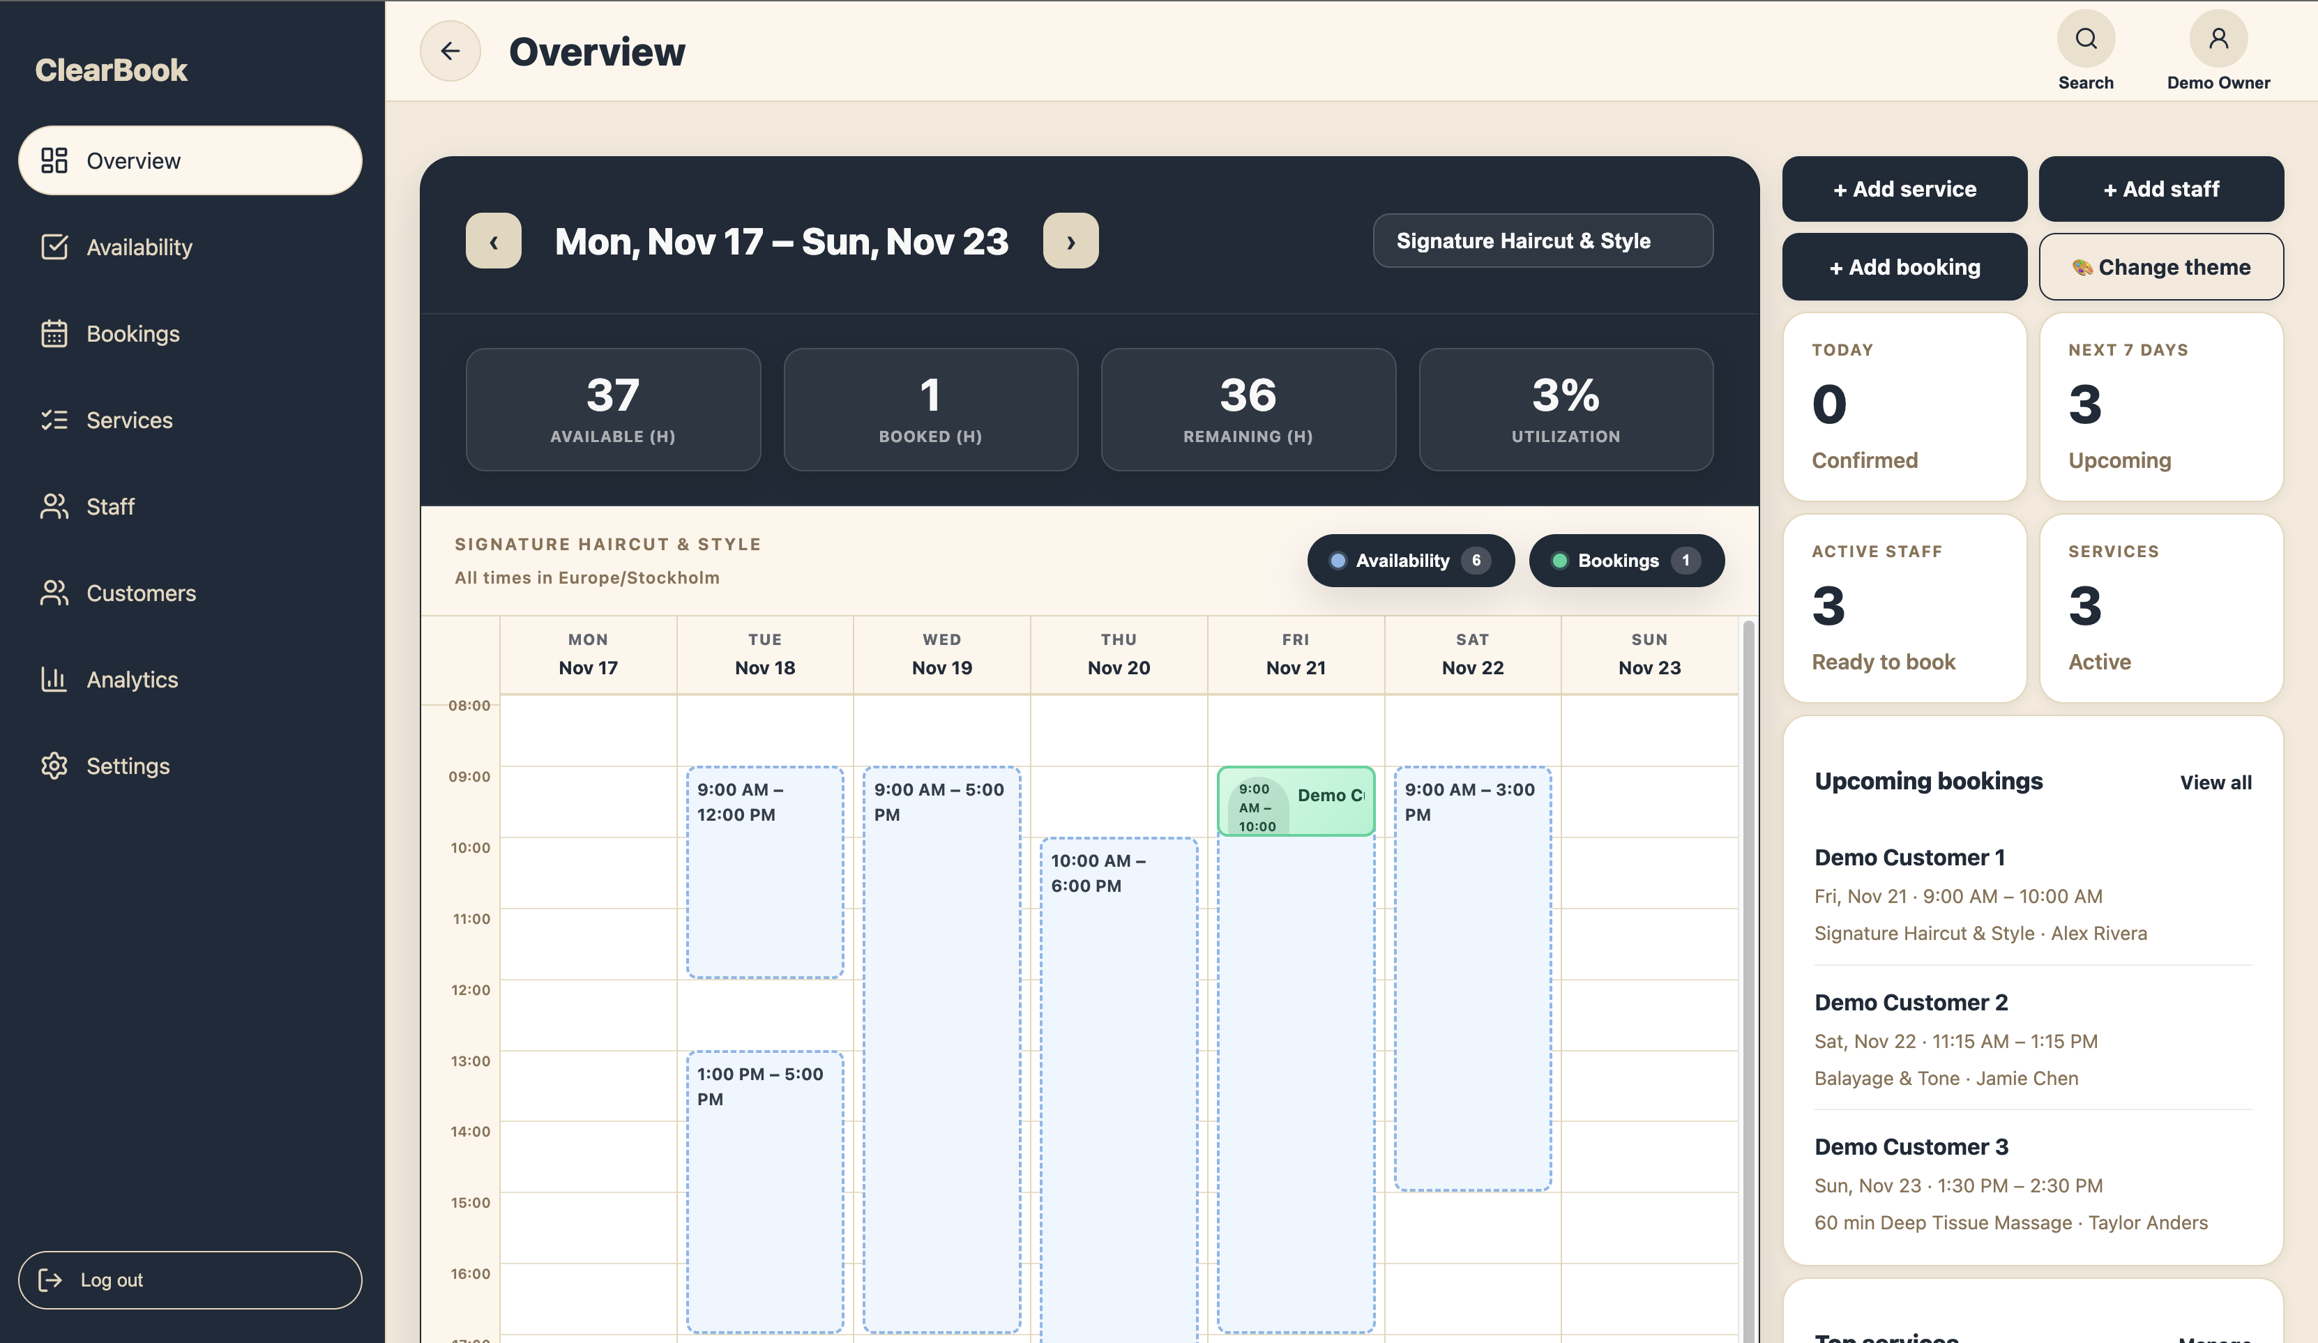Open the Overview section via its grid icon
This screenshot has height=1343, width=2318.
(55, 160)
